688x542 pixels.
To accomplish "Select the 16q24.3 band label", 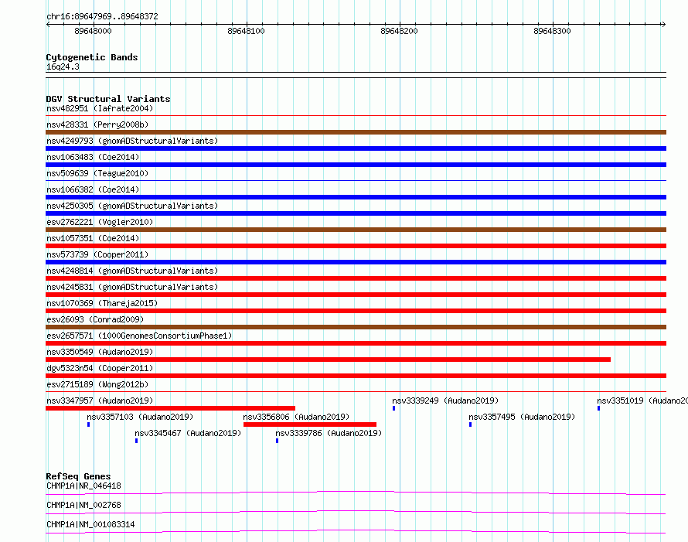I will (63, 66).
